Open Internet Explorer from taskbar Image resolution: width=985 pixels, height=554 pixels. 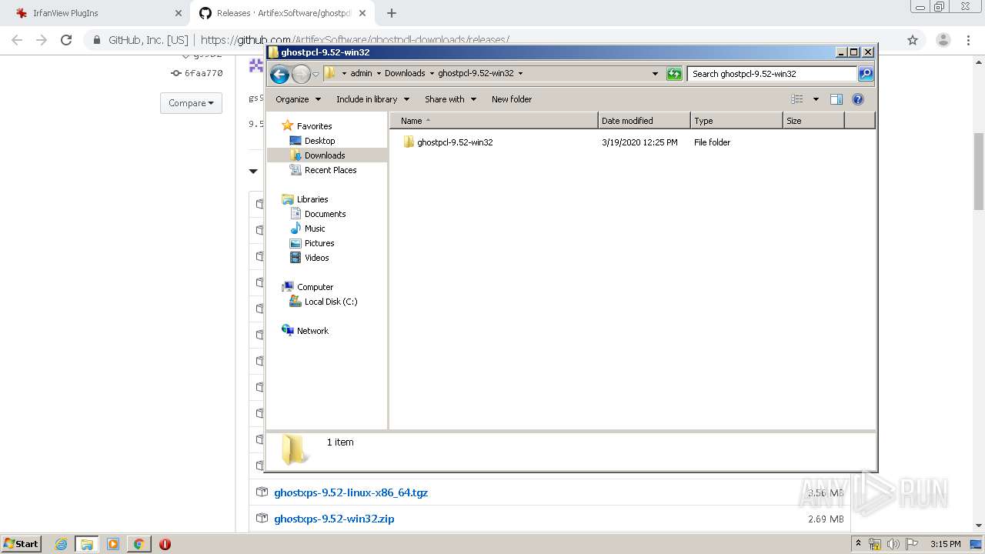tap(61, 544)
